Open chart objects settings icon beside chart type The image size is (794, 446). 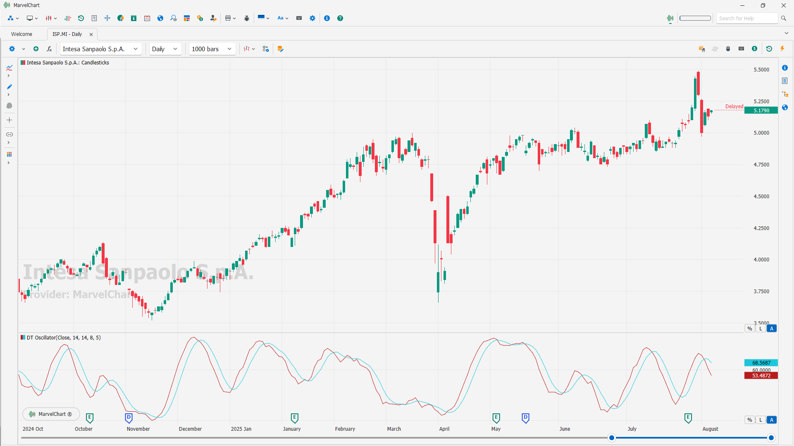pos(266,49)
